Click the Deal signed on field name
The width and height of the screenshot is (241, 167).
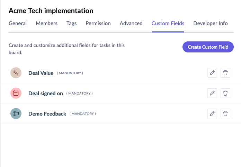pyautogui.click(x=46, y=94)
